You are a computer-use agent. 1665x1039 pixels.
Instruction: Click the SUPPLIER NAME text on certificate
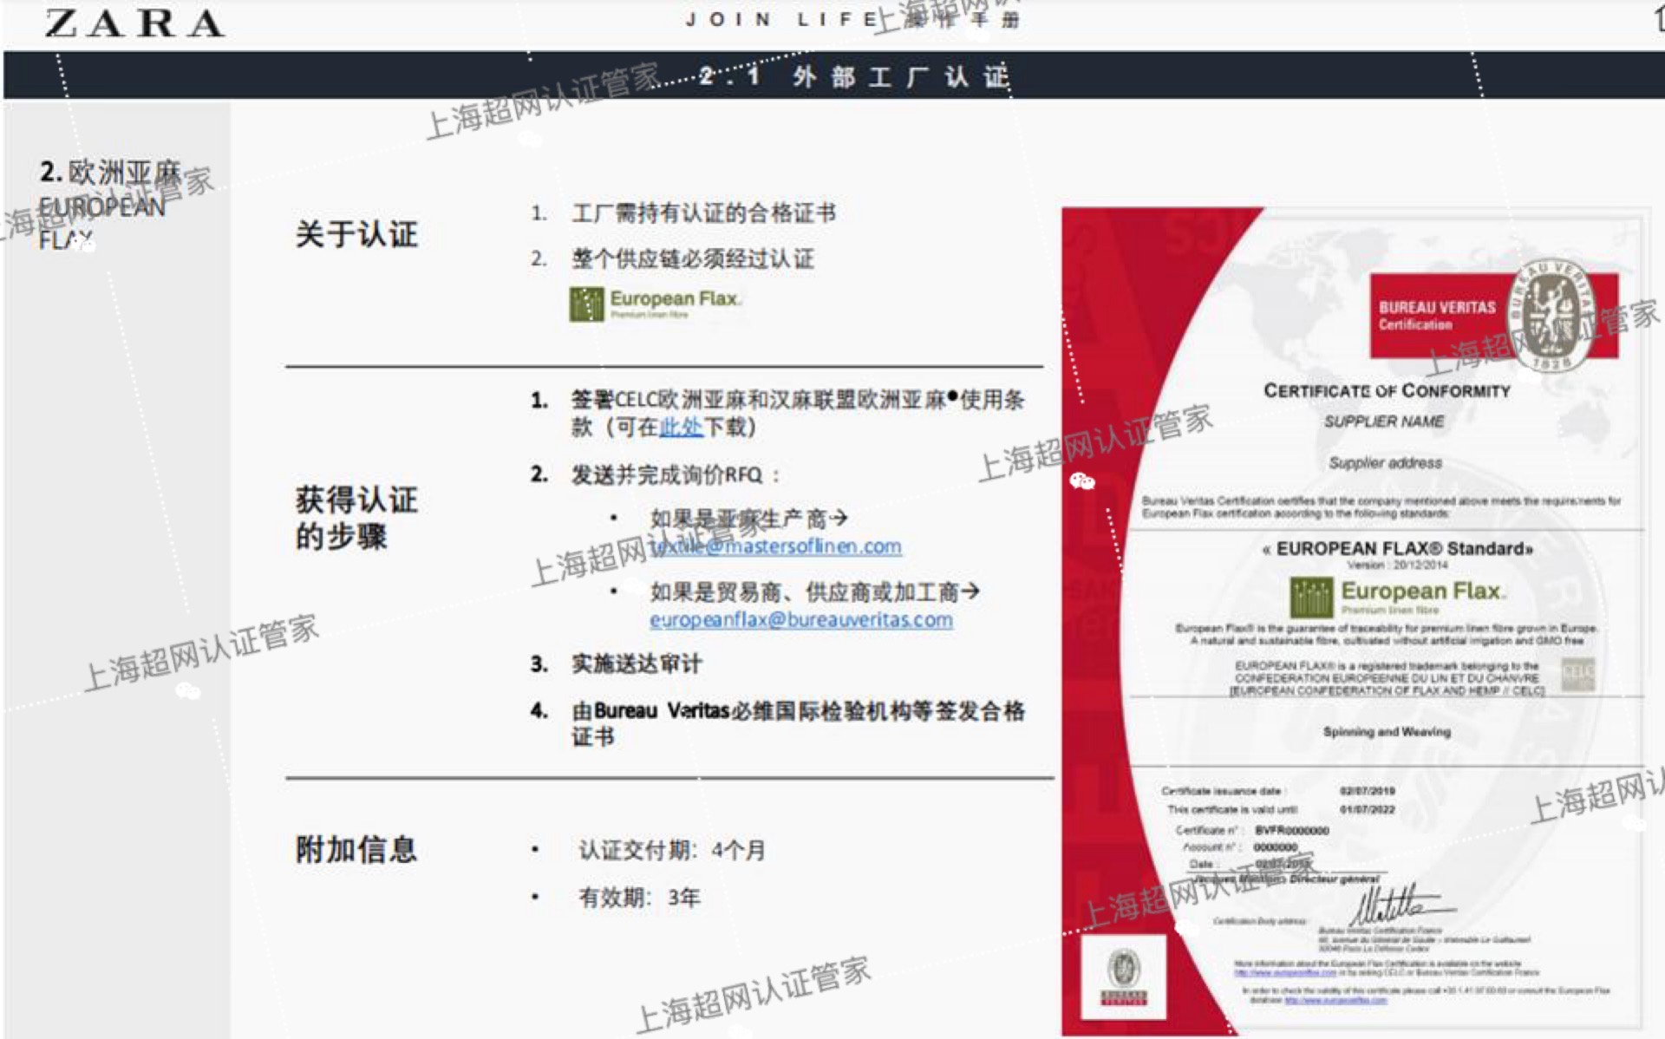(x=1384, y=421)
